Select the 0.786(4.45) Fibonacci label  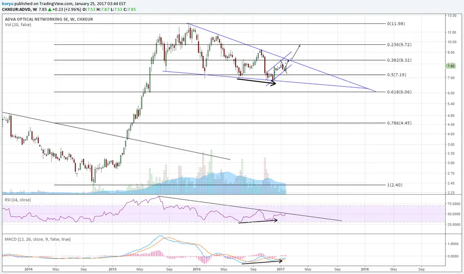point(399,123)
